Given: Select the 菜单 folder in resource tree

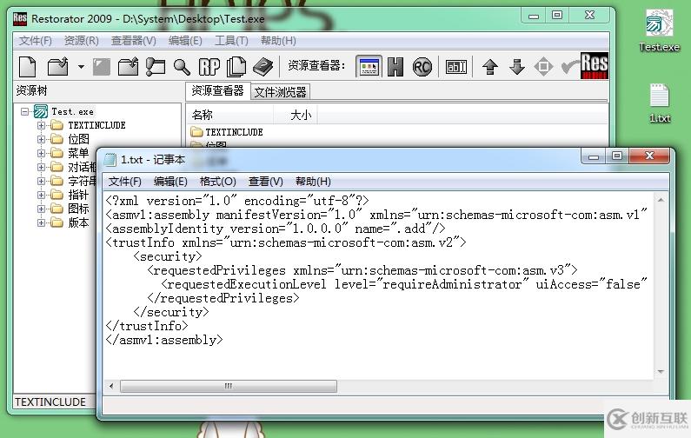Looking at the screenshot, I should pyautogui.click(x=78, y=153).
